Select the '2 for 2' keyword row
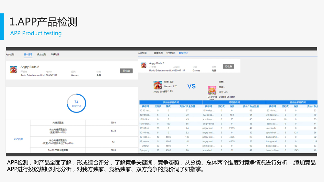 145,146
